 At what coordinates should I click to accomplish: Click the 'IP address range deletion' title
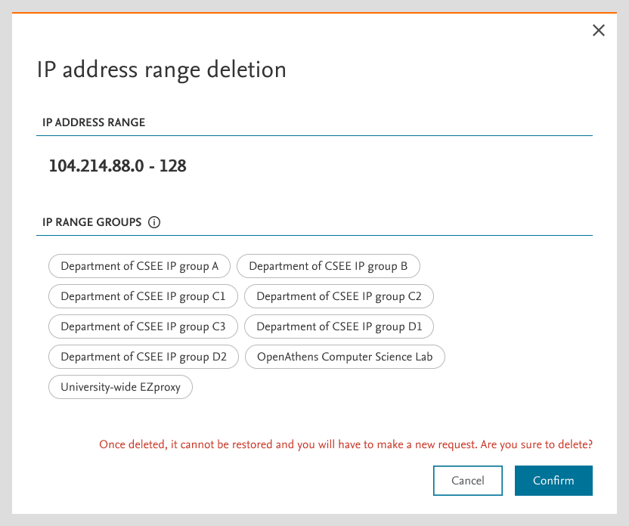coord(162,70)
